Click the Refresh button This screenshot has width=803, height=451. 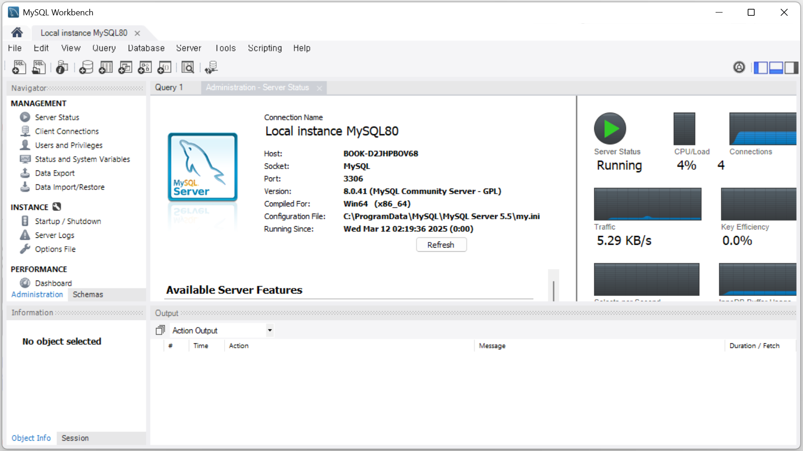[x=441, y=245]
